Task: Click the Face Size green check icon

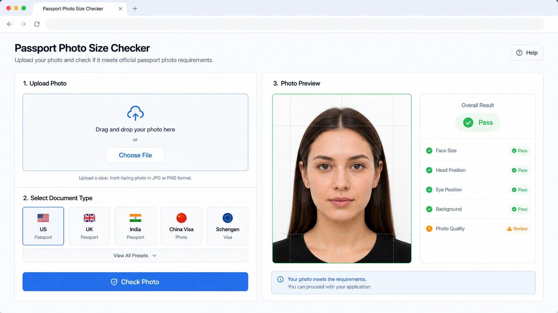Action: [429, 151]
